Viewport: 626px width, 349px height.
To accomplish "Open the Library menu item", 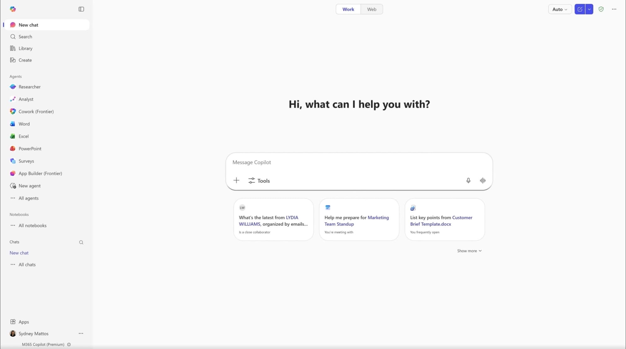I will tap(25, 48).
